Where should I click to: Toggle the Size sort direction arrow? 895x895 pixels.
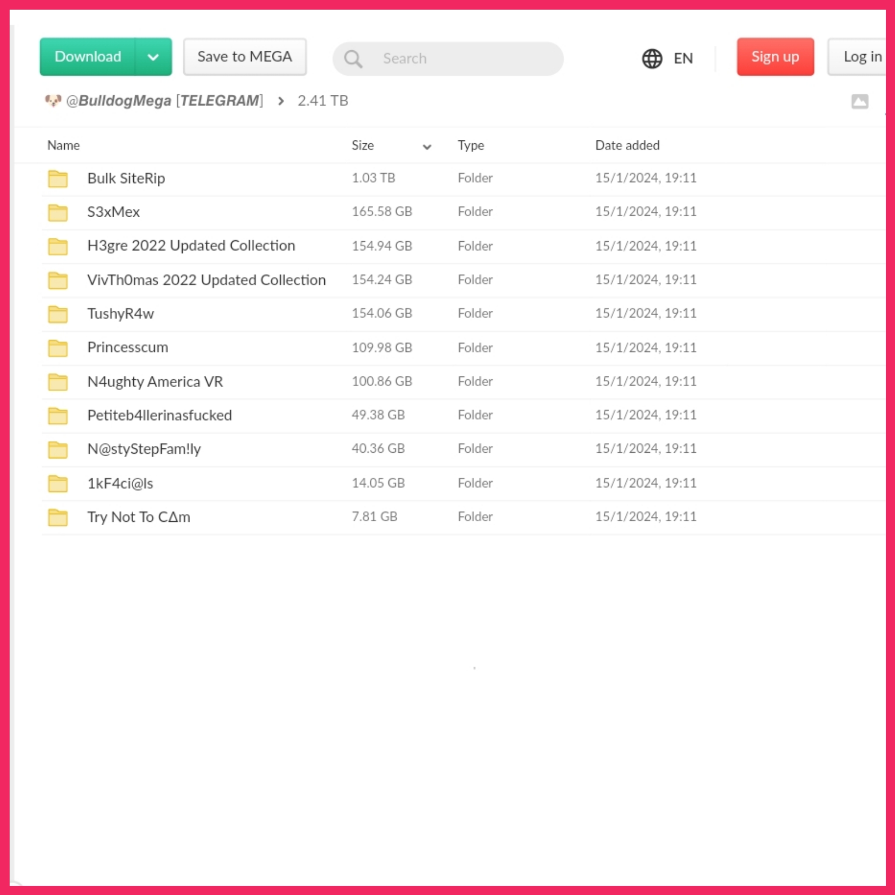pyautogui.click(x=427, y=147)
